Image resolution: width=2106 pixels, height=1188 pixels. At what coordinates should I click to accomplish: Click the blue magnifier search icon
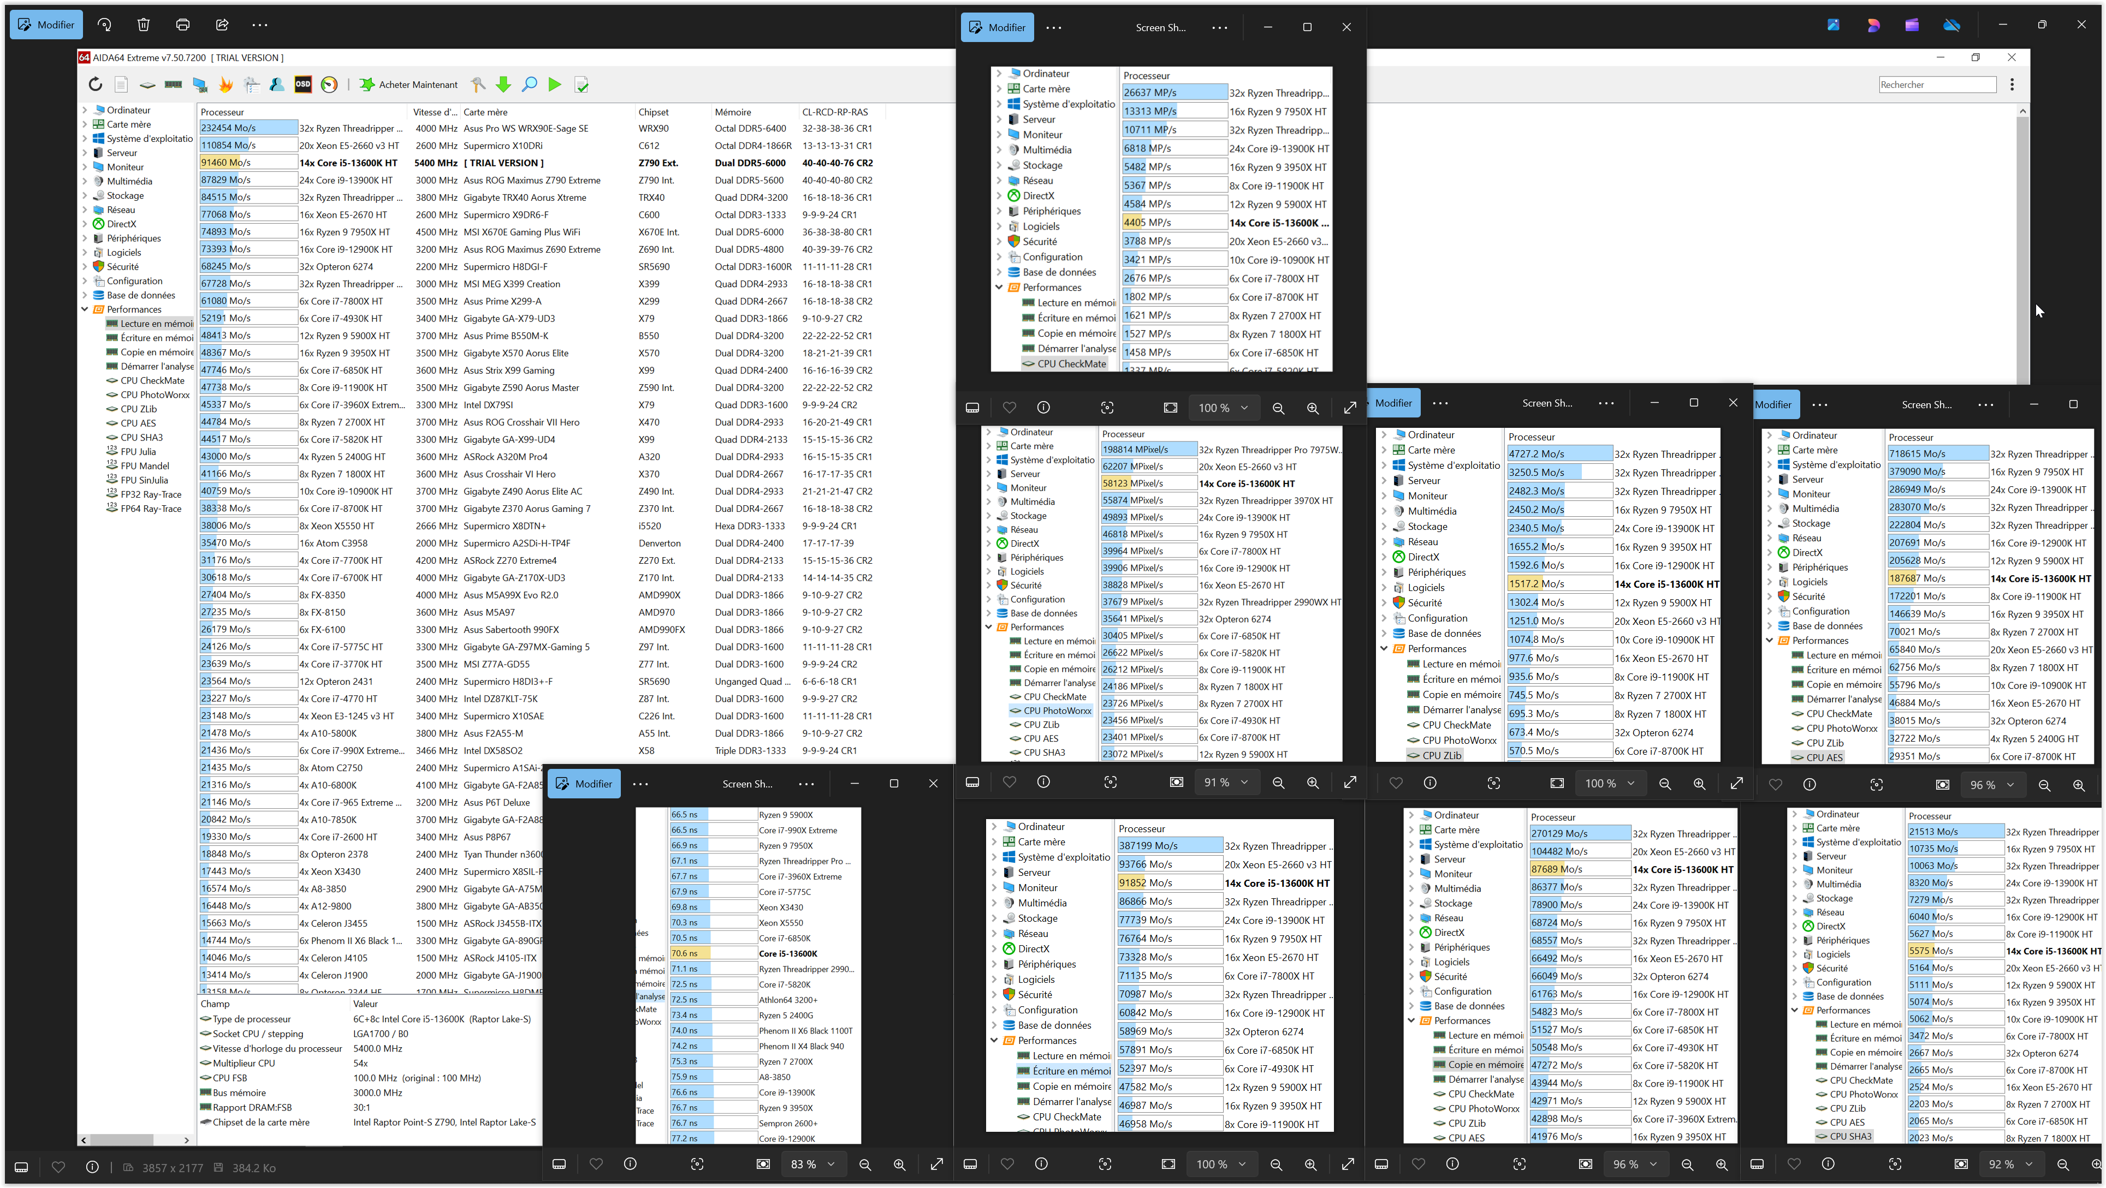(530, 84)
